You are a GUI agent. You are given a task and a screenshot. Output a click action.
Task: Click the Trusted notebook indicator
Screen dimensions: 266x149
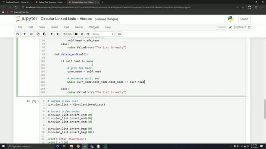click(x=221, y=27)
